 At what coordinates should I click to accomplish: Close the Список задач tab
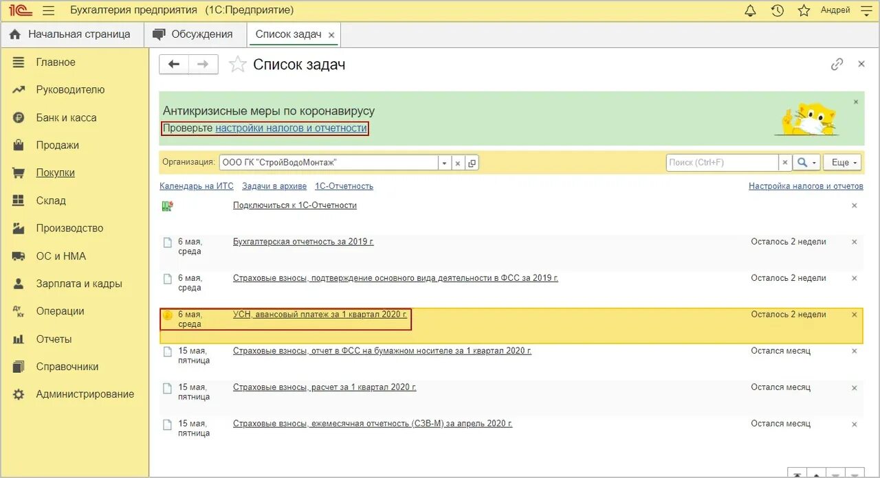click(x=331, y=34)
